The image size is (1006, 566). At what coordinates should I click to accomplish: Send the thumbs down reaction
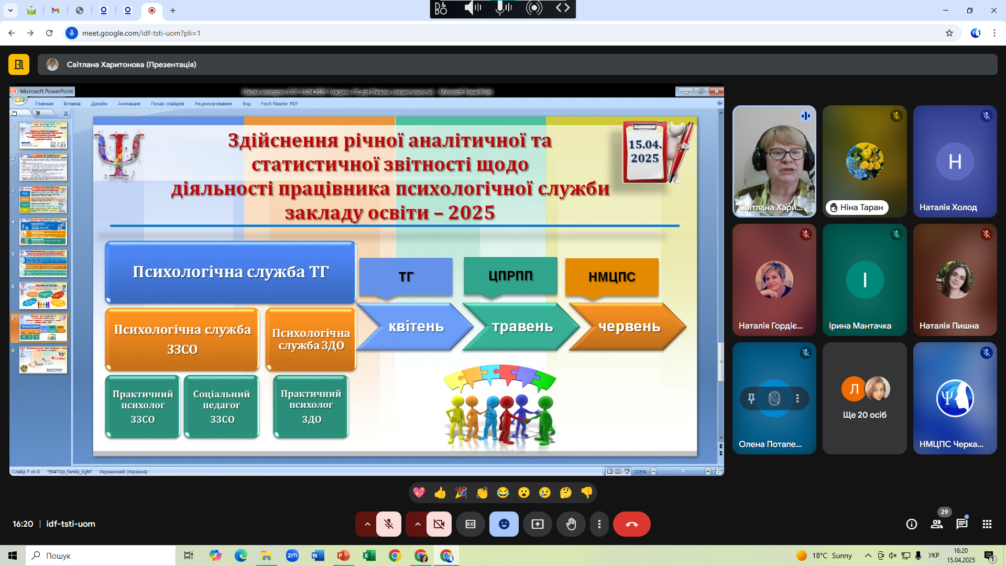(587, 493)
